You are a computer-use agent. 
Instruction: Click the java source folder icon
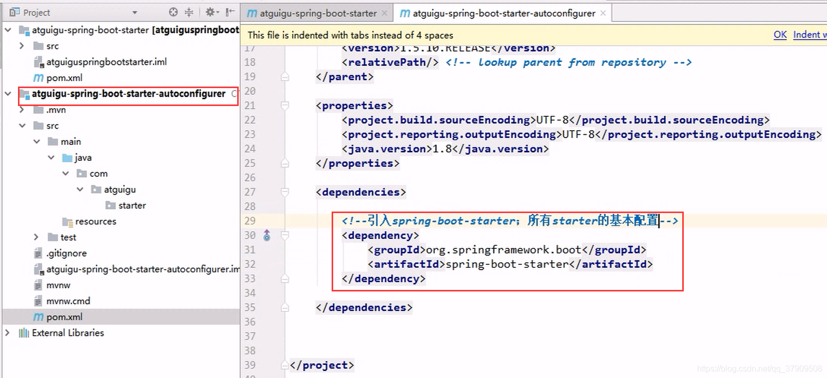click(x=67, y=157)
